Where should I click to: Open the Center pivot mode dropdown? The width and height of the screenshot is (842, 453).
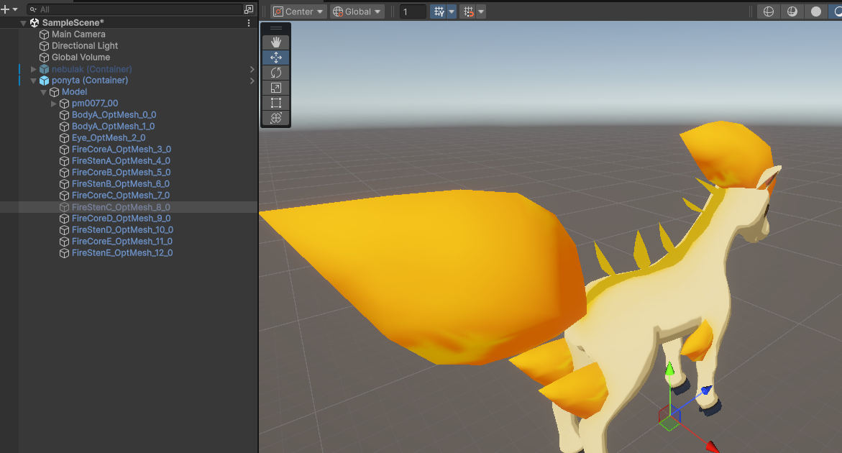pyautogui.click(x=298, y=12)
